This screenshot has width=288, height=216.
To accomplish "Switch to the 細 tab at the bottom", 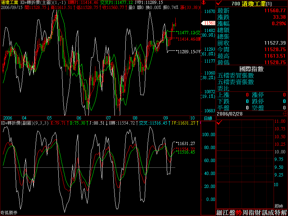I will tap(219, 212).
